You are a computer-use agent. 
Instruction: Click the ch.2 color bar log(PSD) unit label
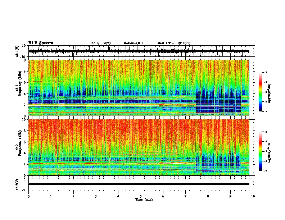270,153
